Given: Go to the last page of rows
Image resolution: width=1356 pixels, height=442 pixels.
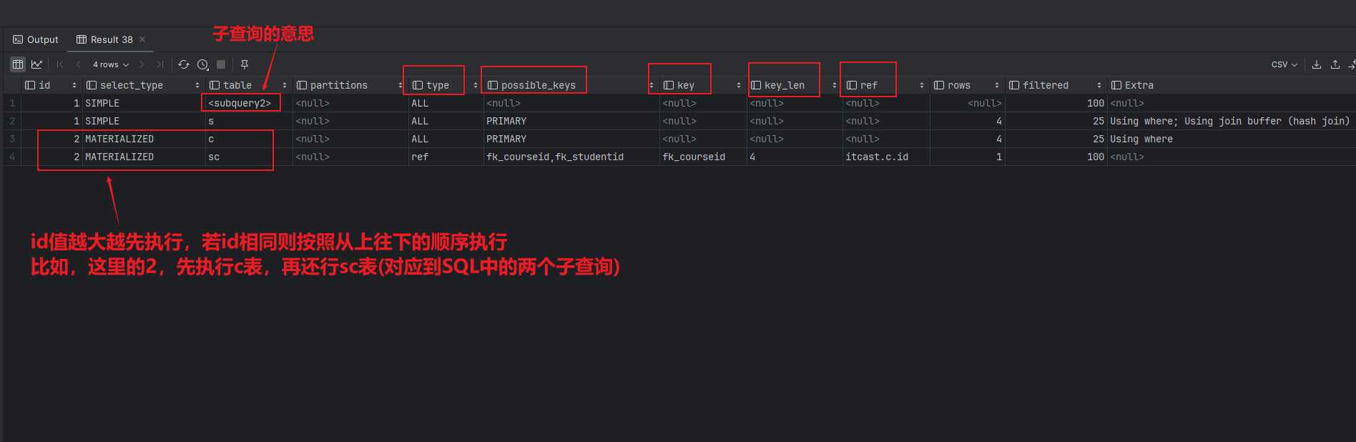Looking at the screenshot, I should tap(160, 64).
